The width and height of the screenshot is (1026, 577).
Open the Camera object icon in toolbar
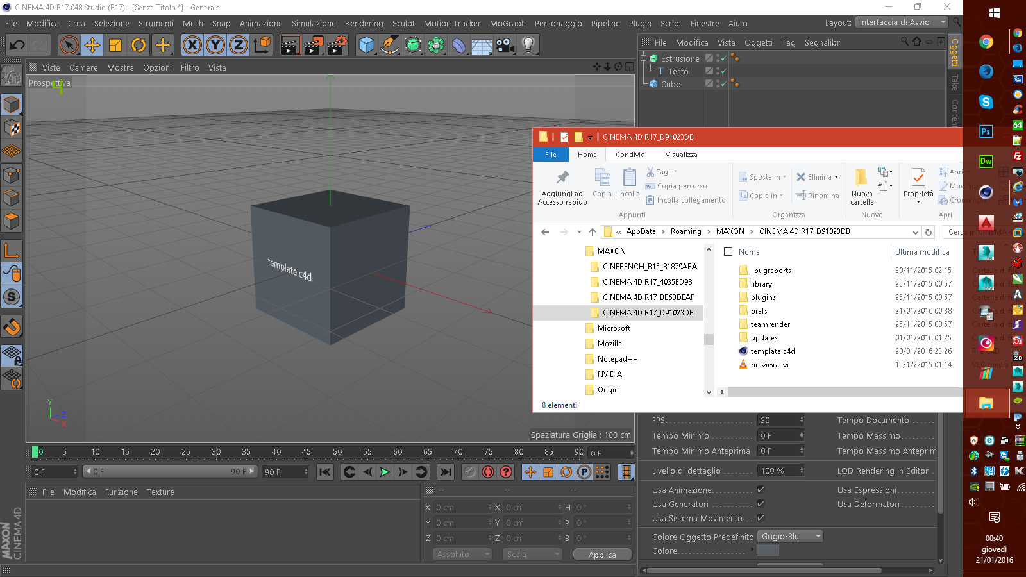[505, 45]
